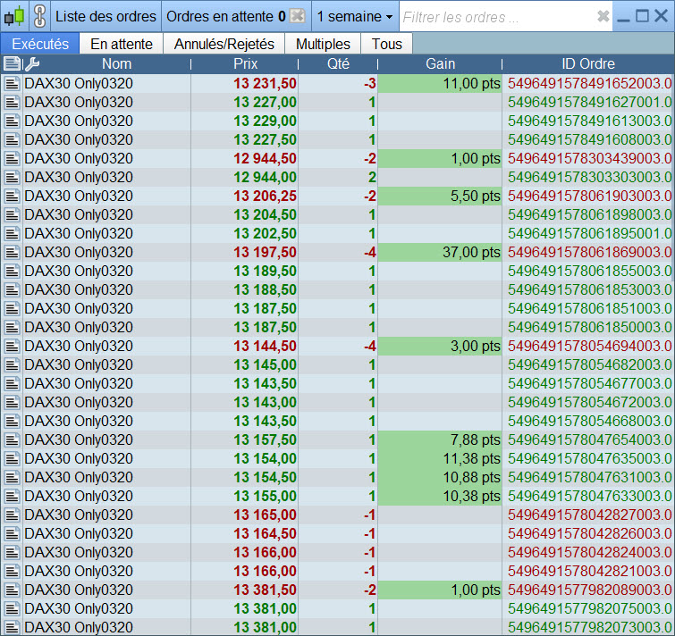675x636 pixels.
Task: Open details icon for order at 13 143,00
Action: pos(12,402)
